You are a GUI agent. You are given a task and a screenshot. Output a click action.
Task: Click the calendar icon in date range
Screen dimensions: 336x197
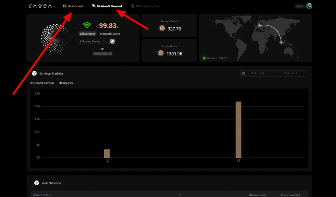[x=244, y=74]
